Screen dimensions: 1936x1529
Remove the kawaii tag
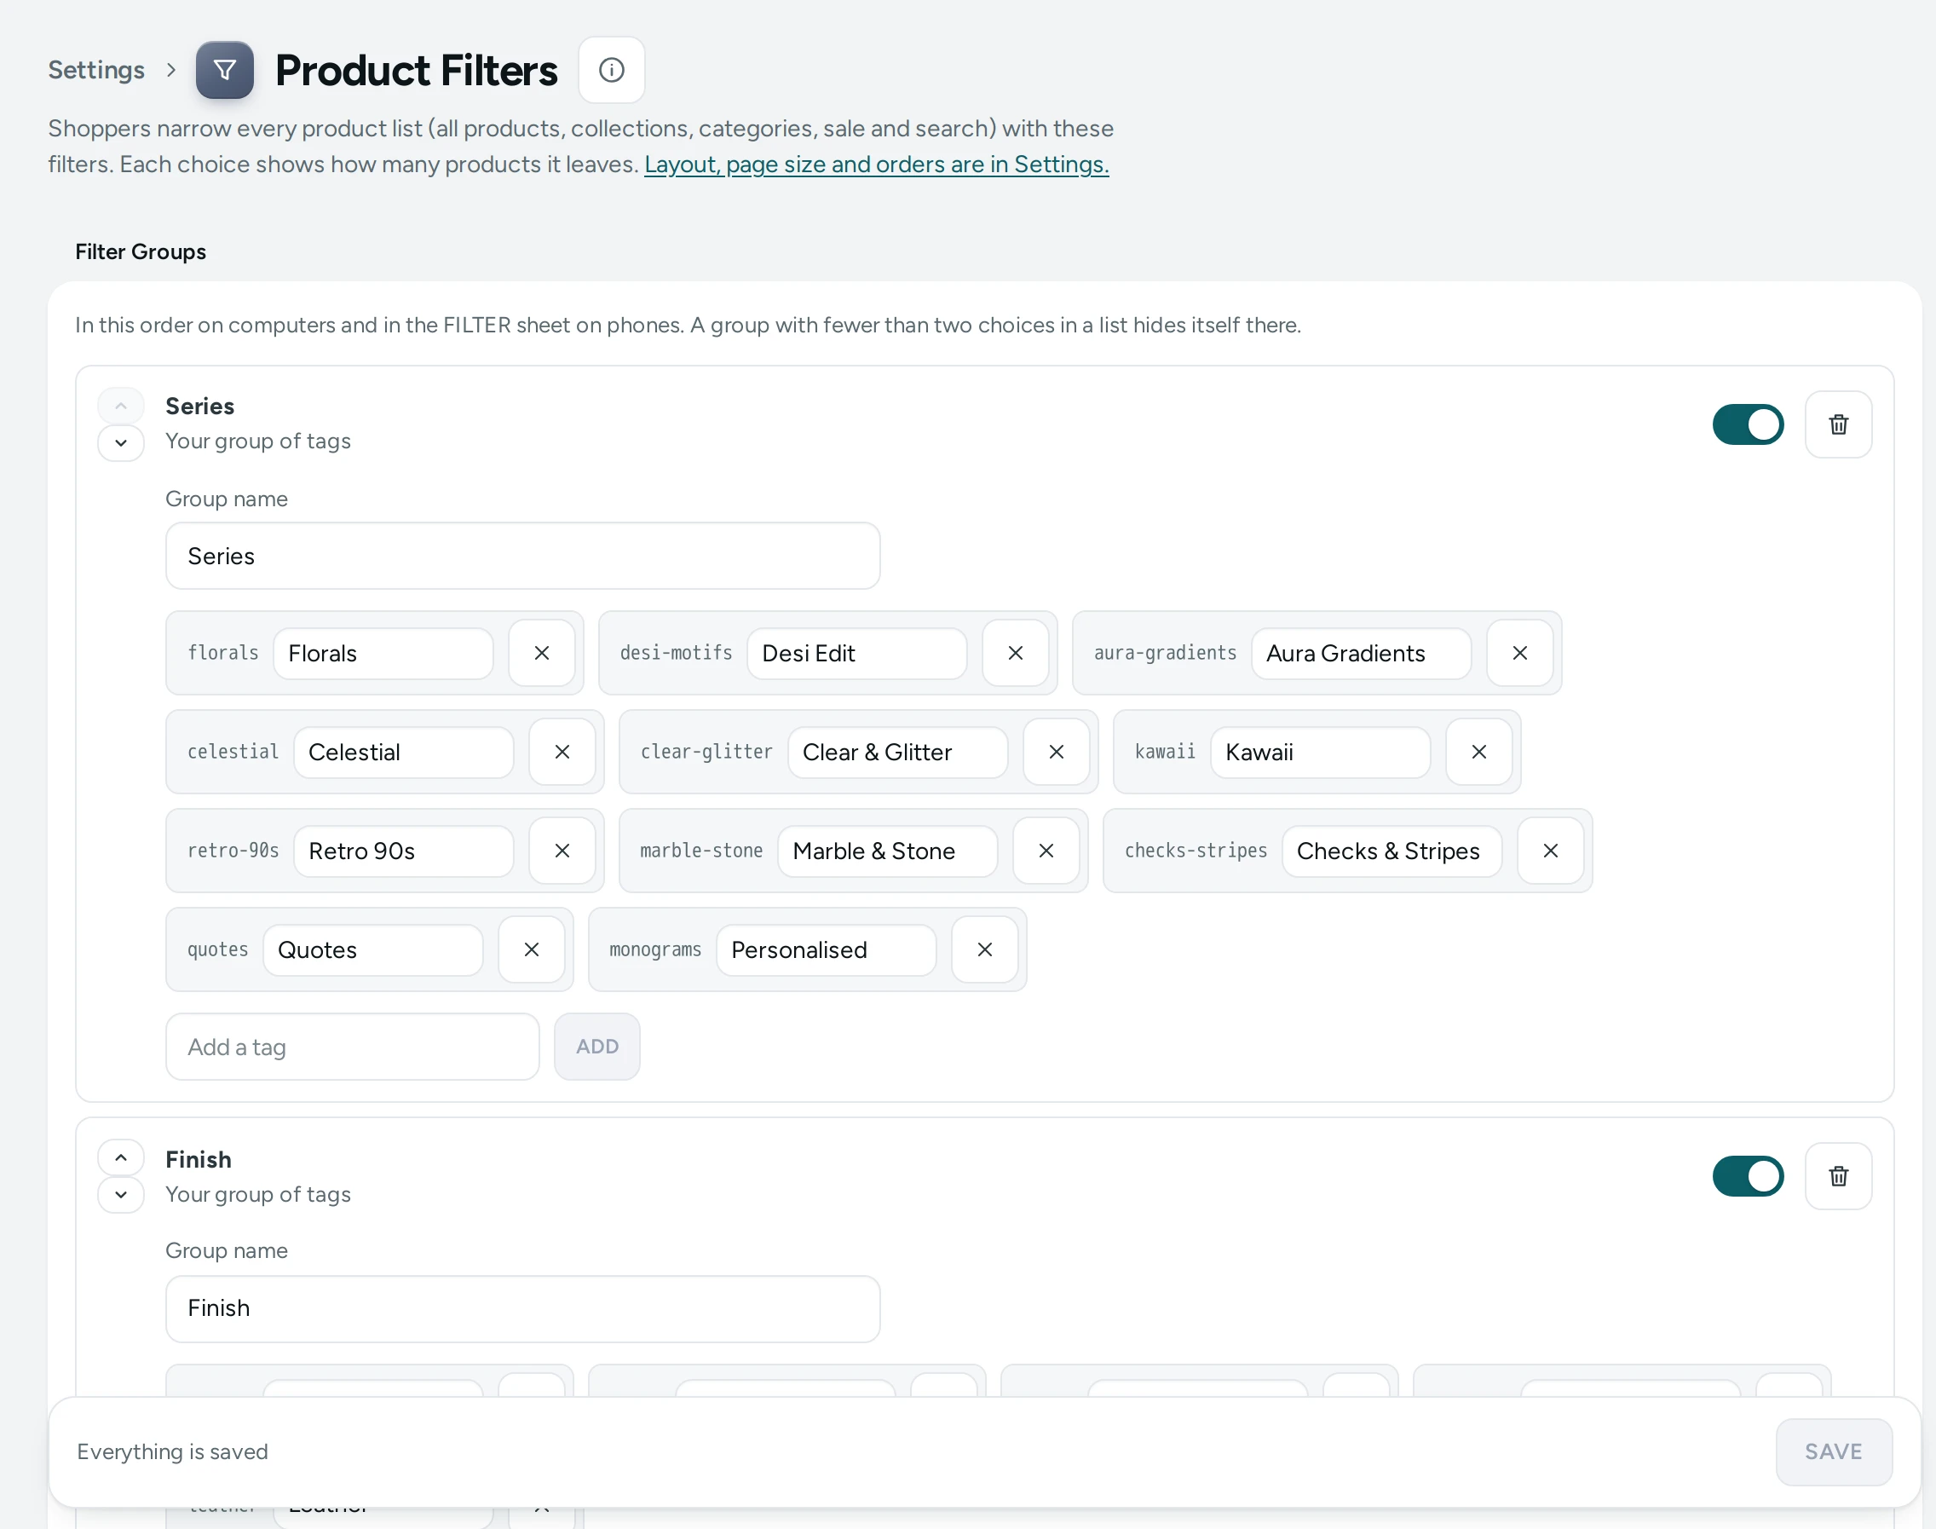coord(1478,752)
